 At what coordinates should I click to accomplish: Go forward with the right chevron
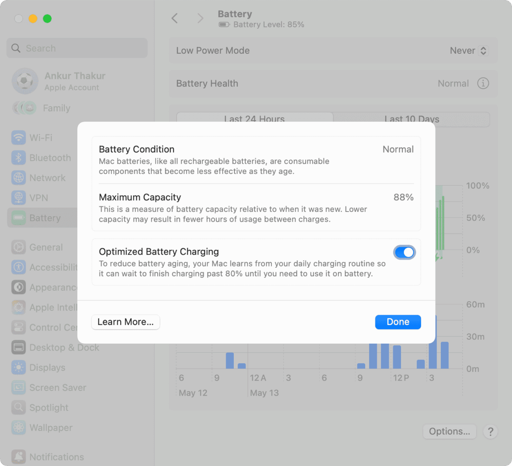(200, 18)
